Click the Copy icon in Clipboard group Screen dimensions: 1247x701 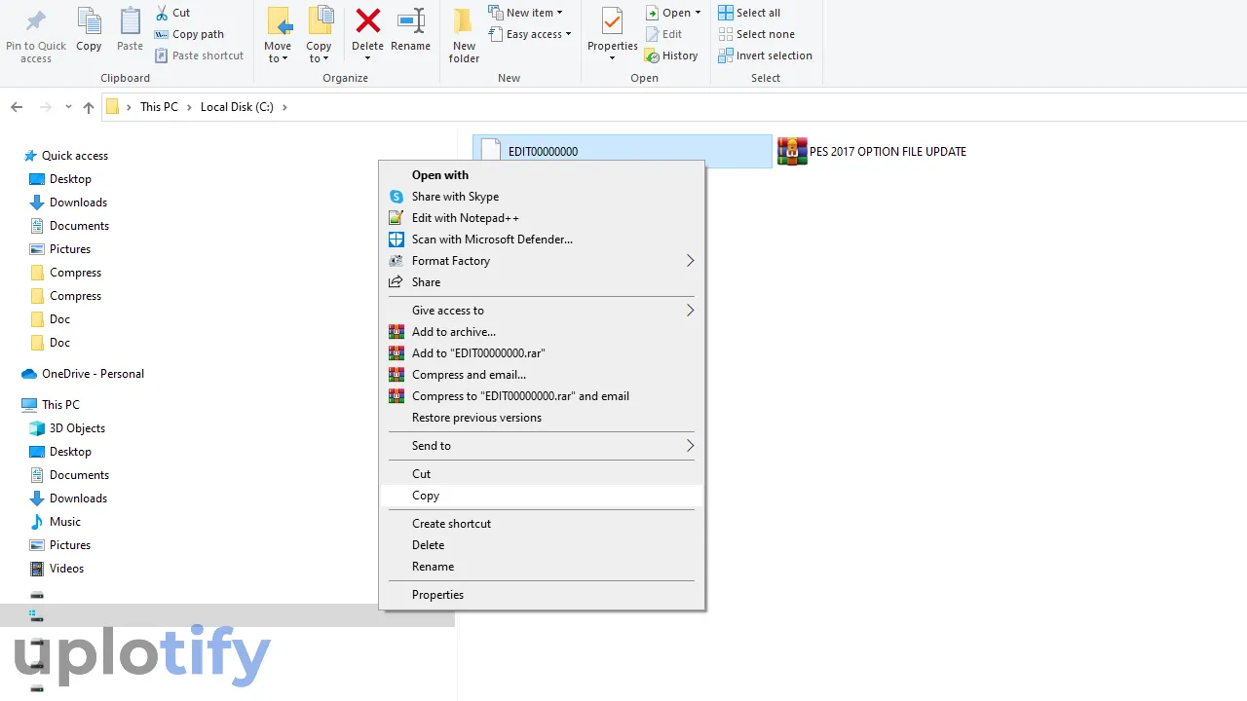[89, 21]
